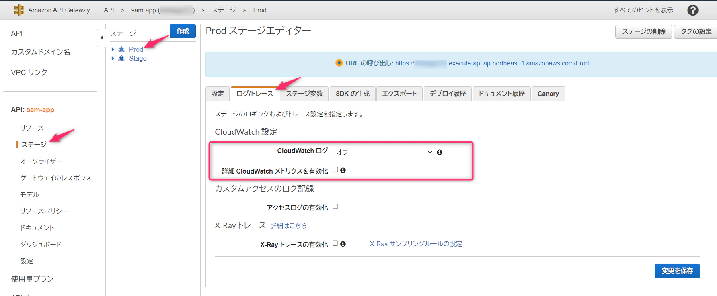Select ステージ in the sidebar

(34, 145)
